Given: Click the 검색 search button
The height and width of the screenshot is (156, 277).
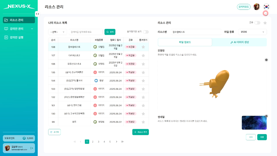Looking at the screenshot, I should point(110,32).
